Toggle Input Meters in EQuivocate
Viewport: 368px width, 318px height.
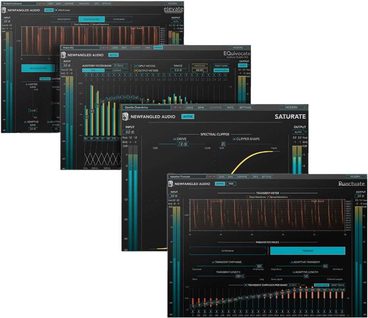coord(136,66)
